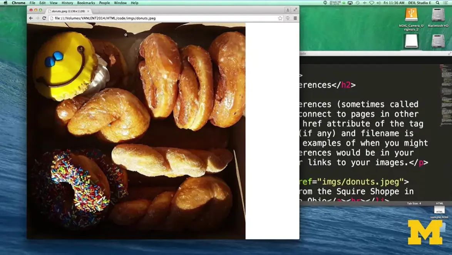Viewport: 452px width, 255px height.
Task: Open the Bookmarks menu
Action: click(x=86, y=3)
